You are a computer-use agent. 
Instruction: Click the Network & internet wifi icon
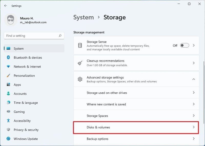(8, 66)
